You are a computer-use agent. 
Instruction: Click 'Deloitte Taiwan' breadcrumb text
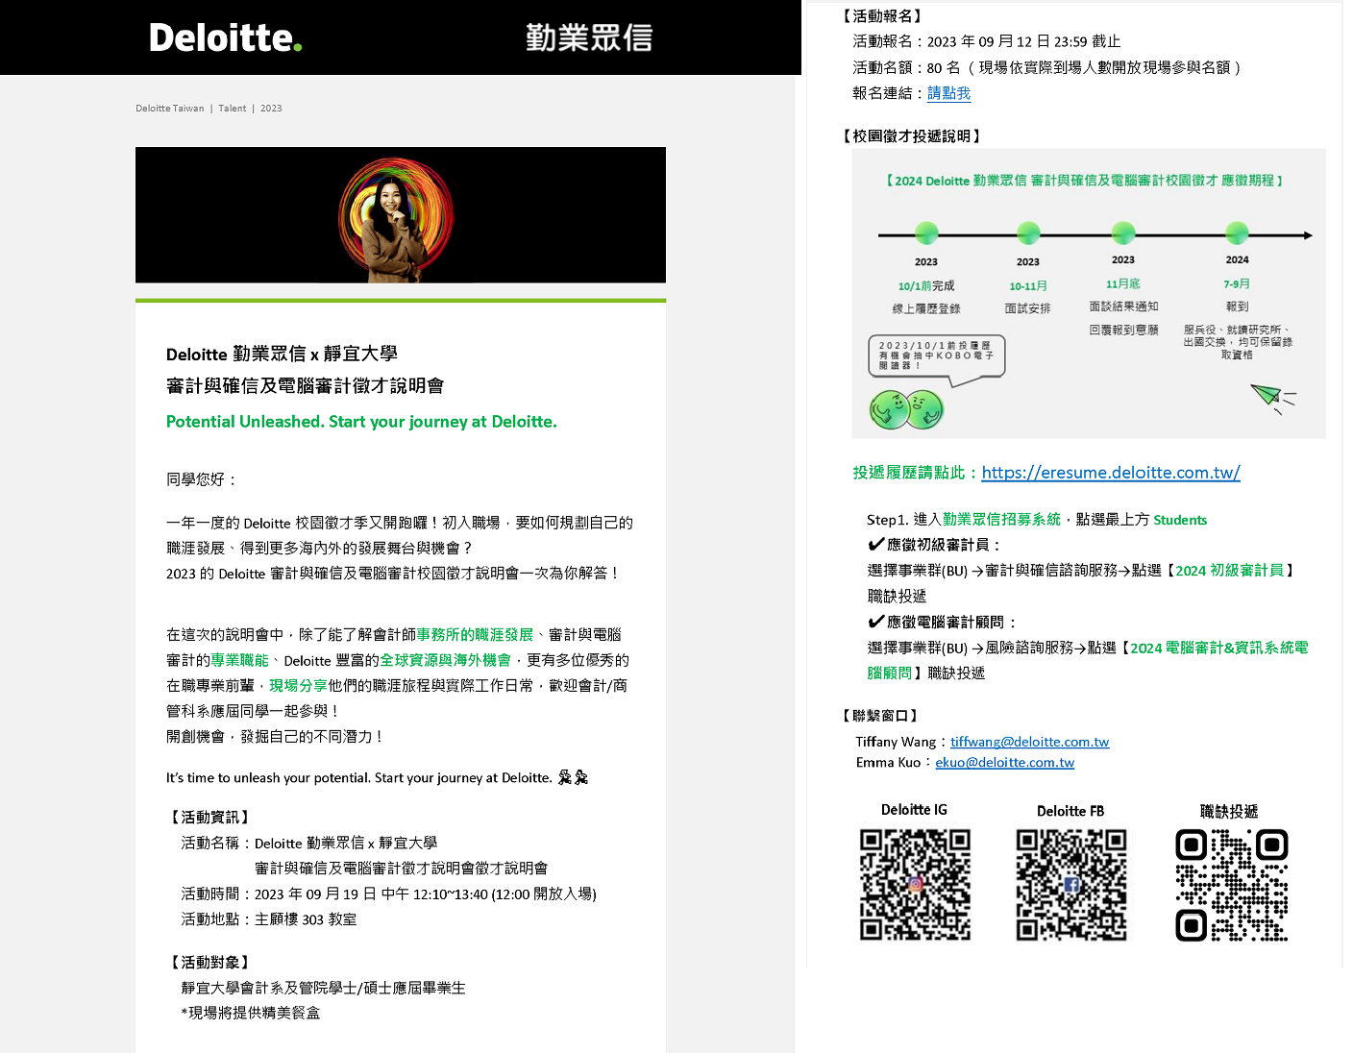click(170, 109)
